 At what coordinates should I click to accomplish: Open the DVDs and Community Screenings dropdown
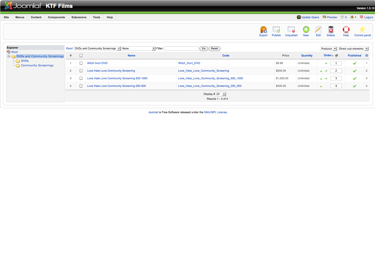click(97, 48)
